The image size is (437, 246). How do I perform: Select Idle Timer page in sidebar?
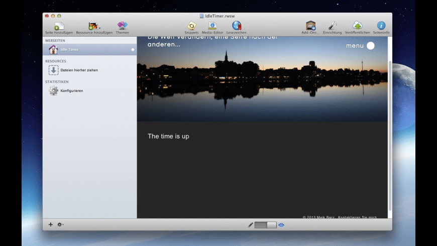tap(90, 49)
